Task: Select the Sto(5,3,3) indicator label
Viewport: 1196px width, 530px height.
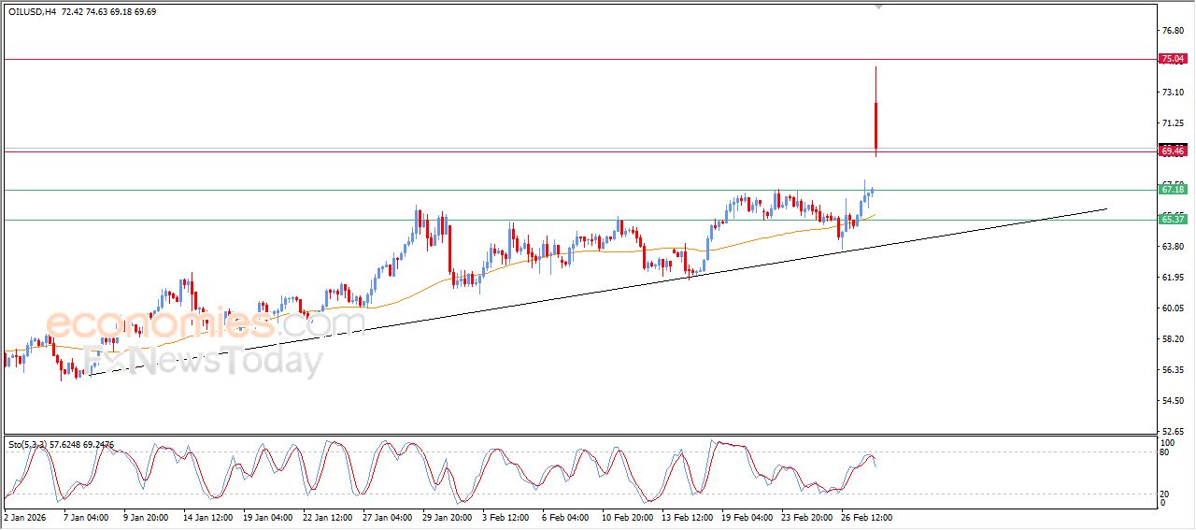Action: pos(28,445)
